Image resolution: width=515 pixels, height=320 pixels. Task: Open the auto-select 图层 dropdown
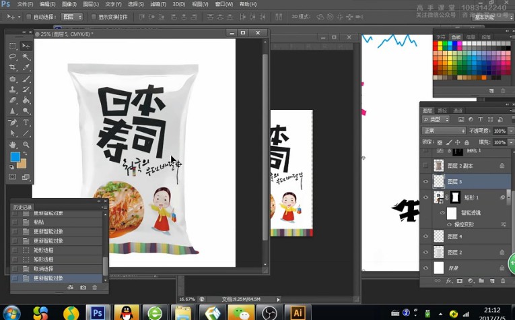pos(71,17)
